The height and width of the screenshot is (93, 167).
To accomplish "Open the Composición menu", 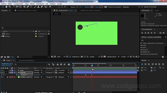I will pyautogui.click(x=18, y=4).
